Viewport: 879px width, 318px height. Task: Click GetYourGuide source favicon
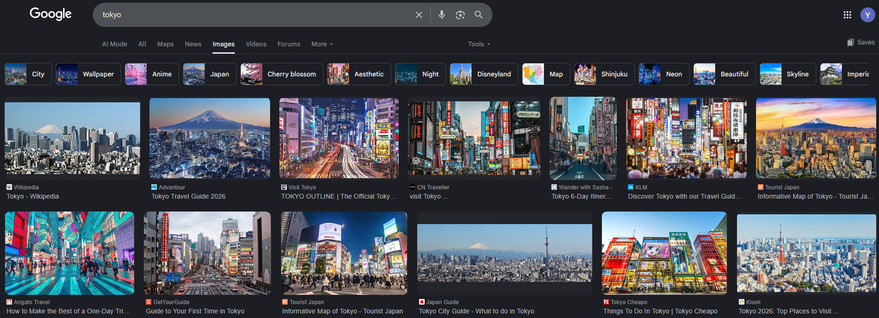pos(149,302)
